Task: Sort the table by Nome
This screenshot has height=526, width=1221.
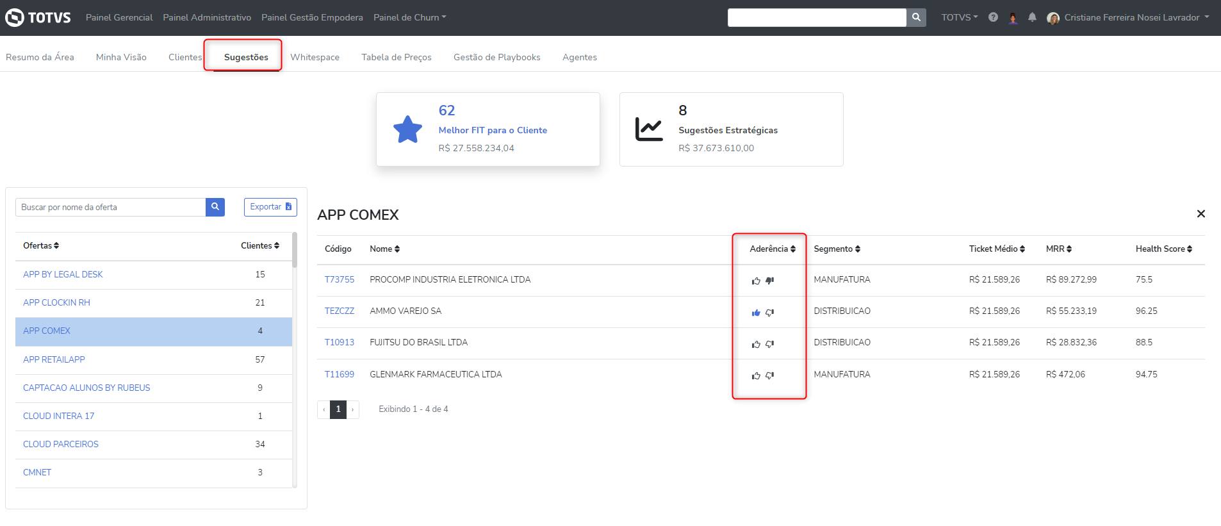Action: pos(385,249)
